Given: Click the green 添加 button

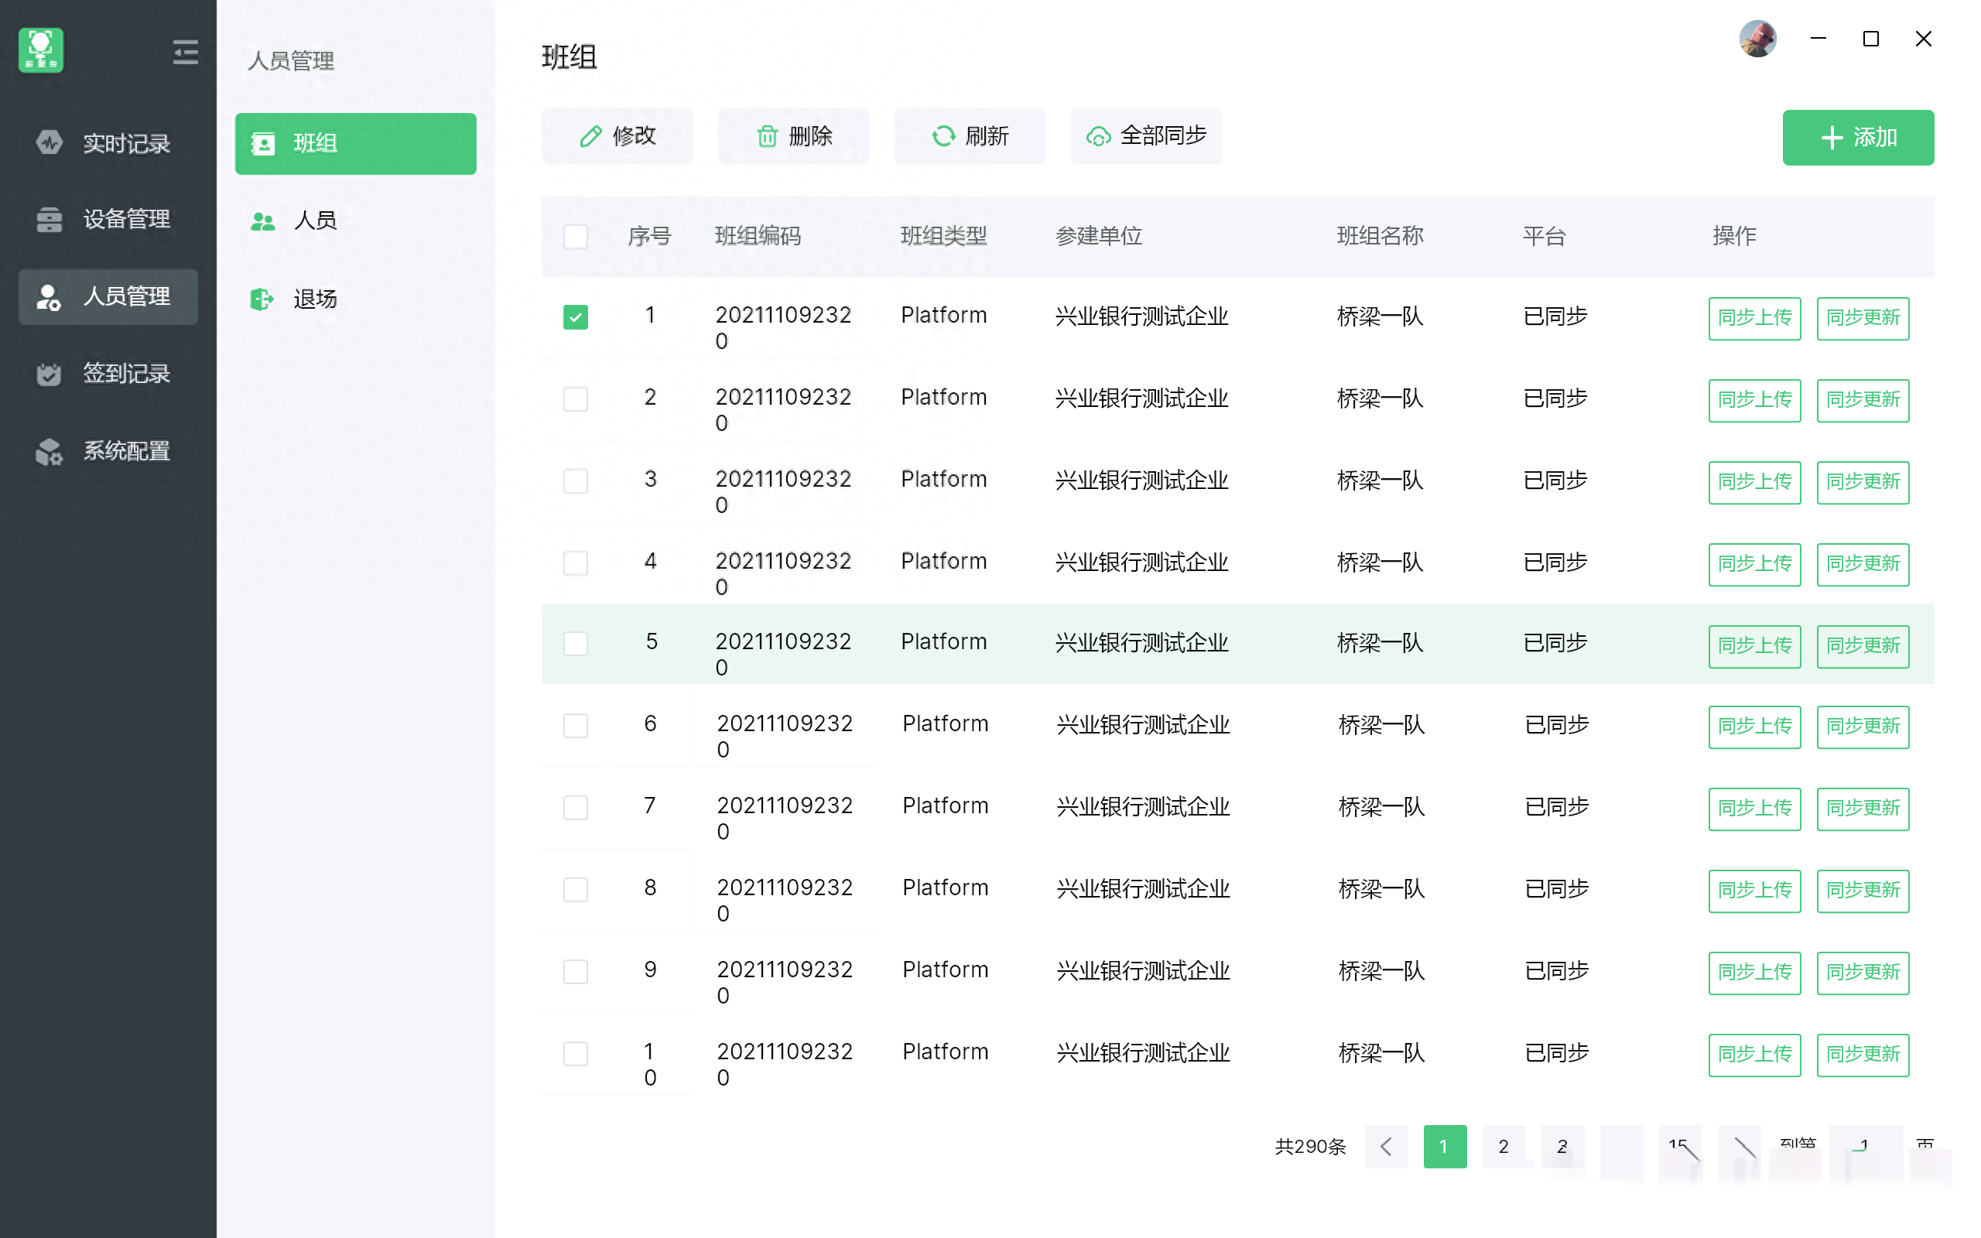Looking at the screenshot, I should pyautogui.click(x=1857, y=138).
